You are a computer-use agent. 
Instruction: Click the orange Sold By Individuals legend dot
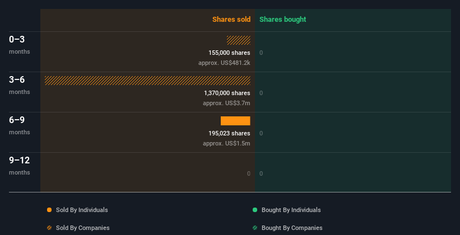[49, 210]
